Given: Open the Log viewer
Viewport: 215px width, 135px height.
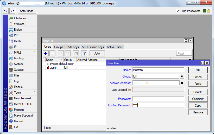Looking at the screenshot, I should point(23,81).
